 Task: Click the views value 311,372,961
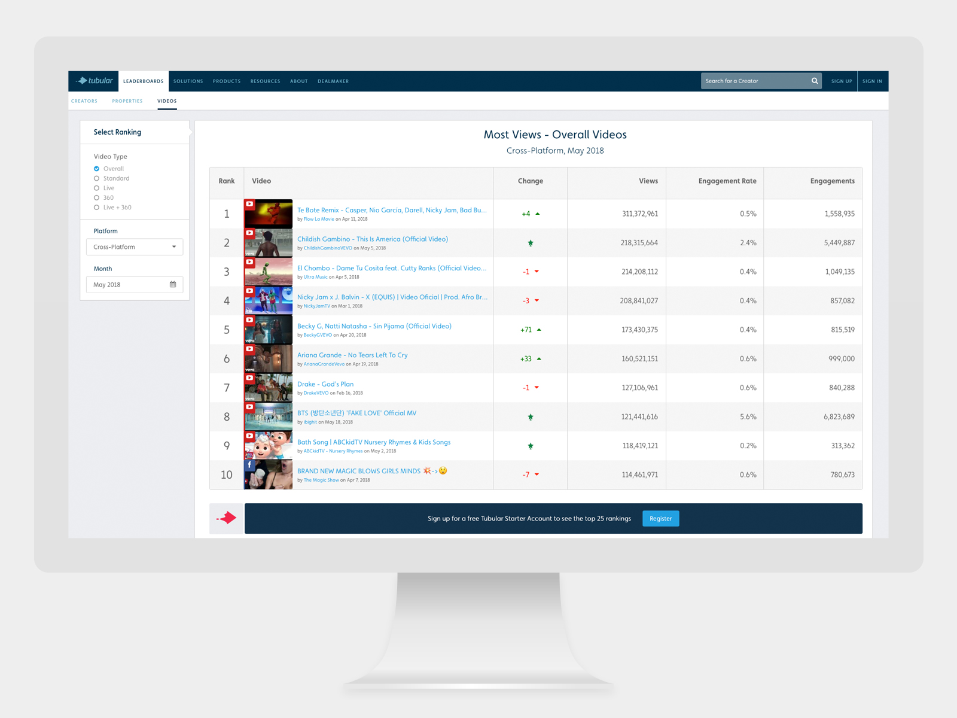click(640, 214)
